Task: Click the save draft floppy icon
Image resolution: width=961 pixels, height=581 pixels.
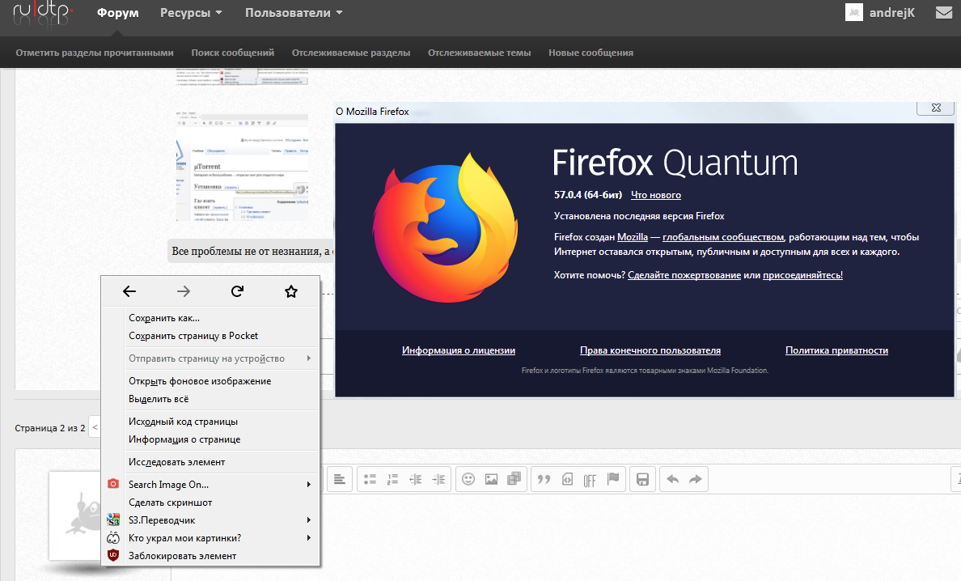Action: [x=642, y=479]
